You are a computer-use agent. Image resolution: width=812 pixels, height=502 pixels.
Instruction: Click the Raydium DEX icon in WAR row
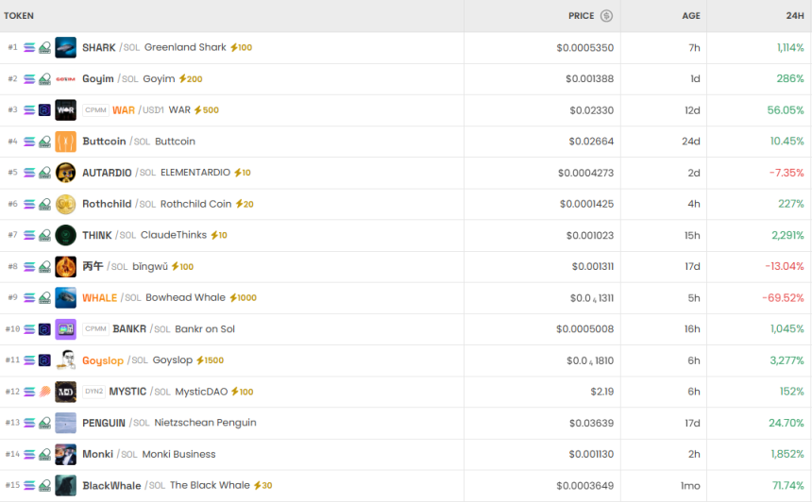[x=44, y=110]
